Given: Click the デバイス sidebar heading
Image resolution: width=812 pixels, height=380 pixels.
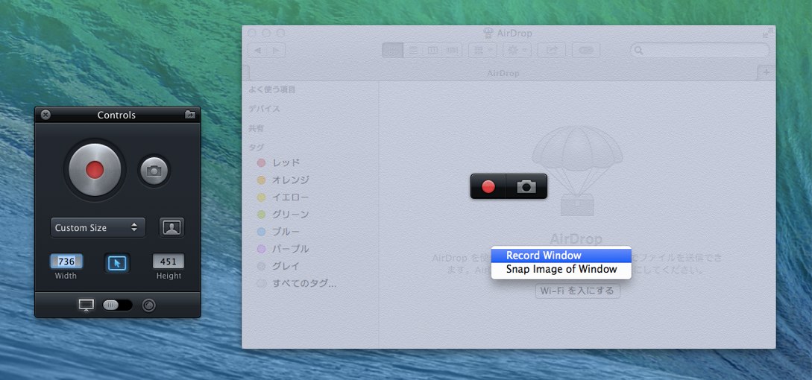Looking at the screenshot, I should click(264, 109).
